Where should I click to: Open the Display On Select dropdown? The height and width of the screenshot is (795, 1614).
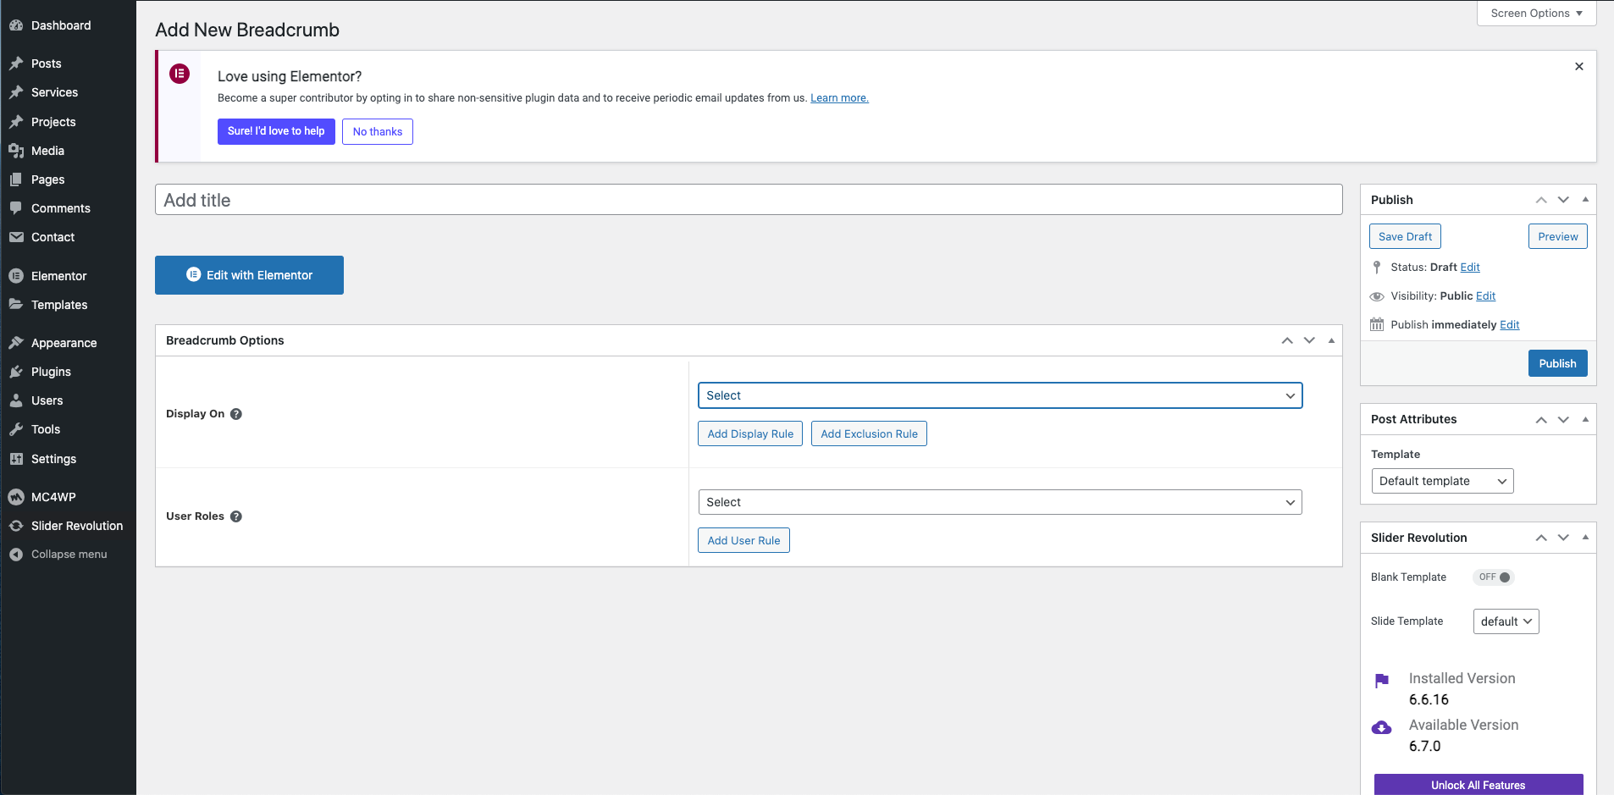999,395
